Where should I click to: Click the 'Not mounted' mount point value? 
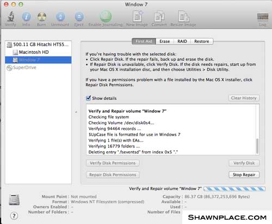pyautogui.click(x=84, y=197)
